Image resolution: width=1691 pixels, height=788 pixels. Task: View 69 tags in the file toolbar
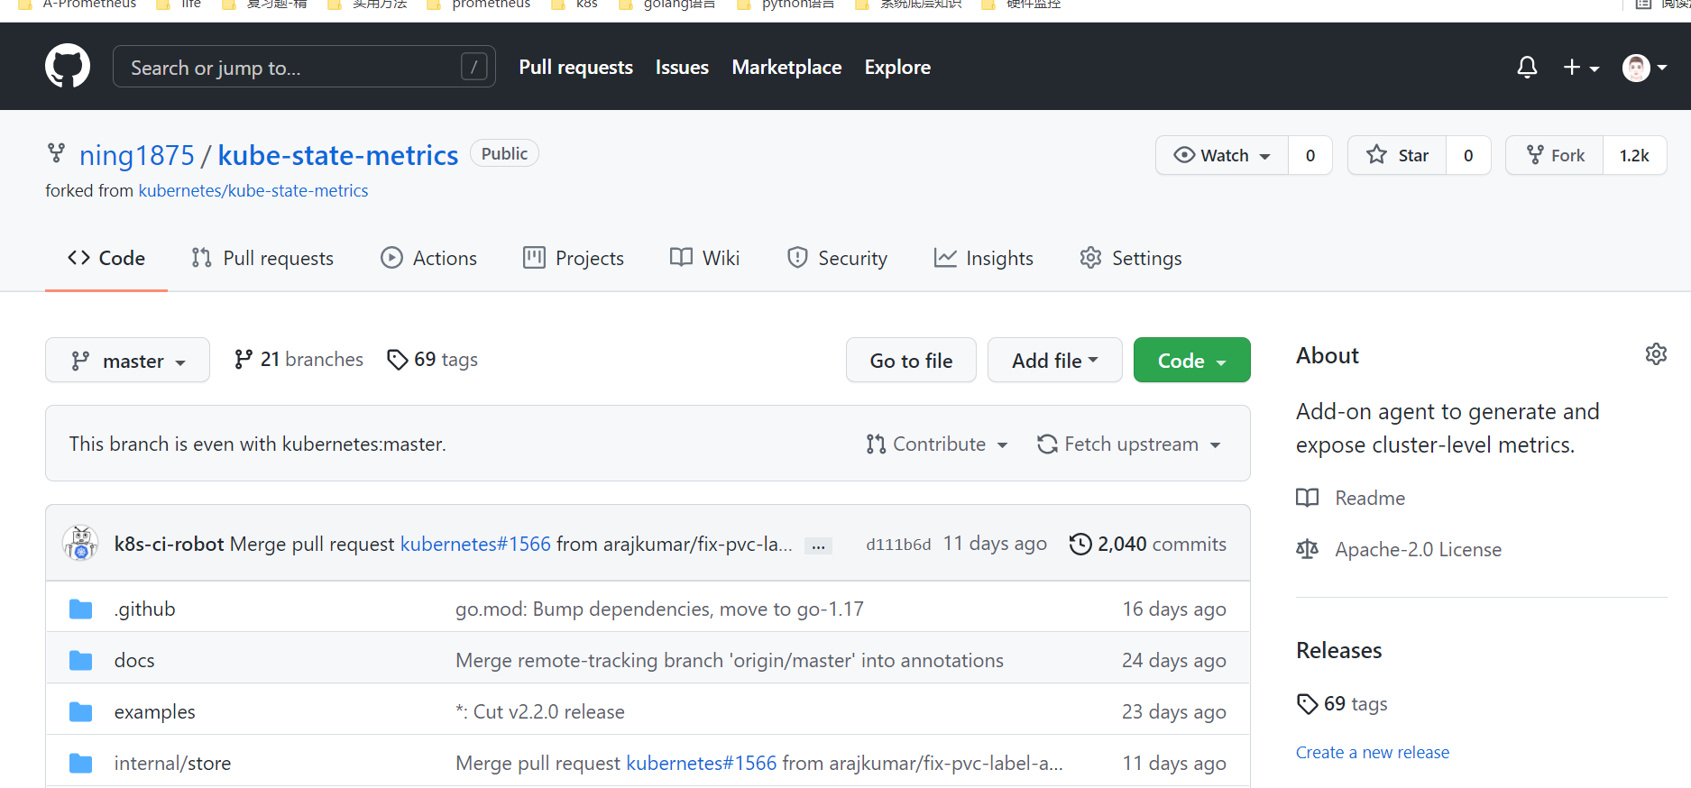click(x=432, y=359)
